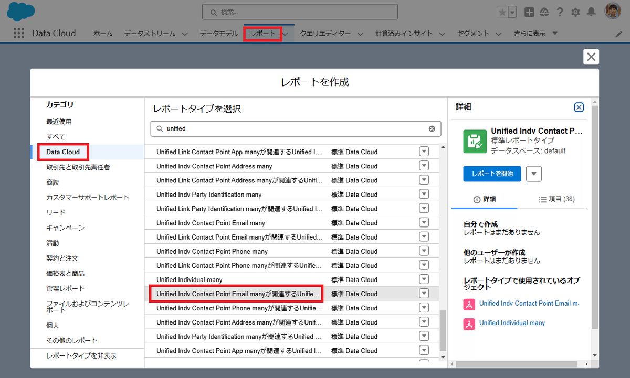The height and width of the screenshot is (378, 630).
Task: Expand the favorites list arrow
Action: point(512,12)
